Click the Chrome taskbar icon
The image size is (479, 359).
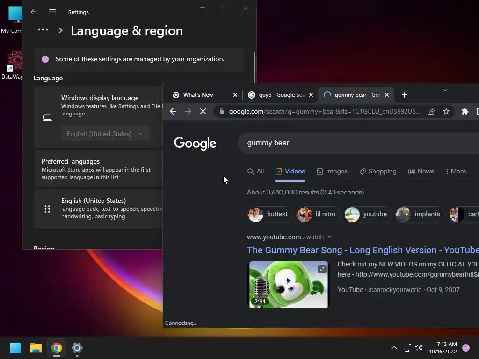pyautogui.click(x=56, y=348)
